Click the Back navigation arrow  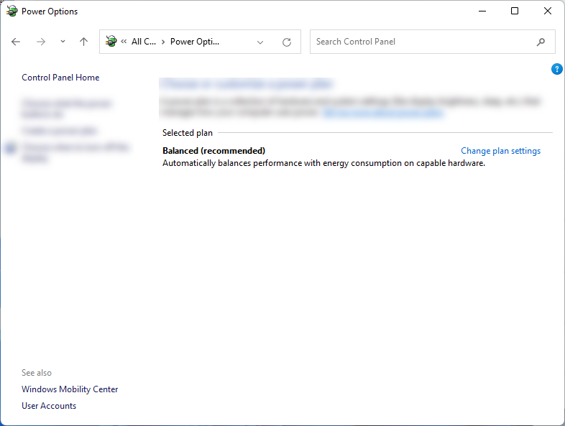point(16,42)
